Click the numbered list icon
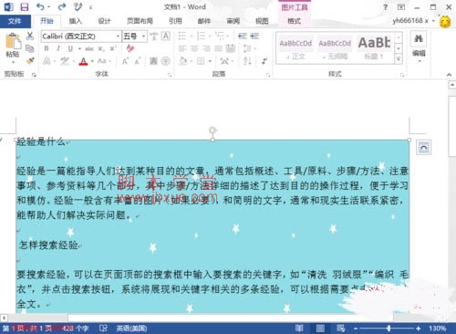The height and width of the screenshot is (334, 456). (x=201, y=36)
